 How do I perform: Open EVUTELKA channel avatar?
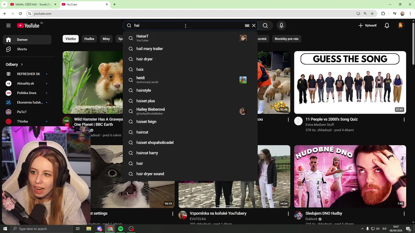pos(183,215)
